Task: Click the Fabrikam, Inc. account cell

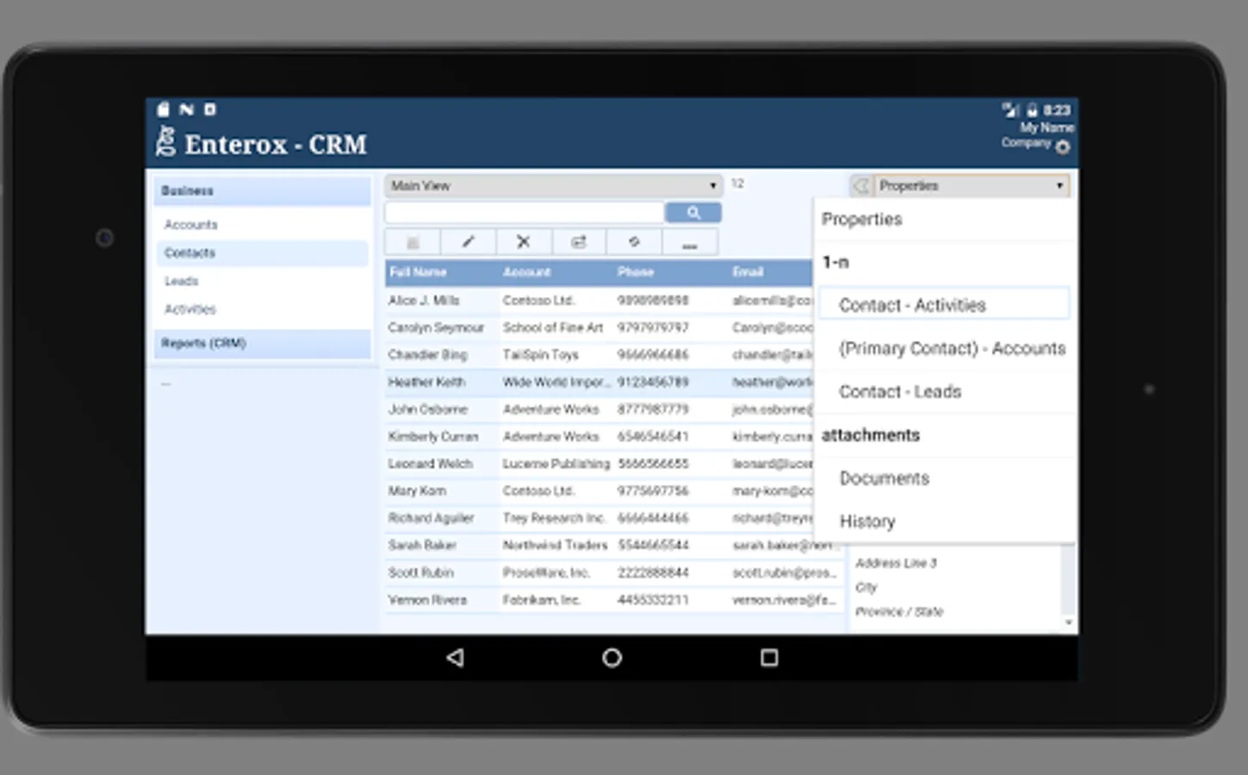Action: tap(542, 600)
